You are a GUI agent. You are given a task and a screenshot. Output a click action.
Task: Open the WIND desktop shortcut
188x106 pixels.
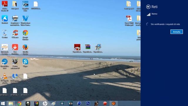pos(5,49)
